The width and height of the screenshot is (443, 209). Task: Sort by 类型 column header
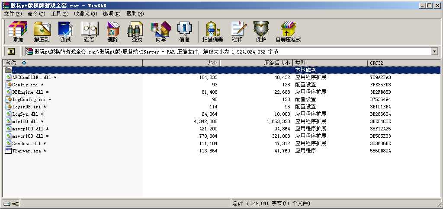[330, 63]
